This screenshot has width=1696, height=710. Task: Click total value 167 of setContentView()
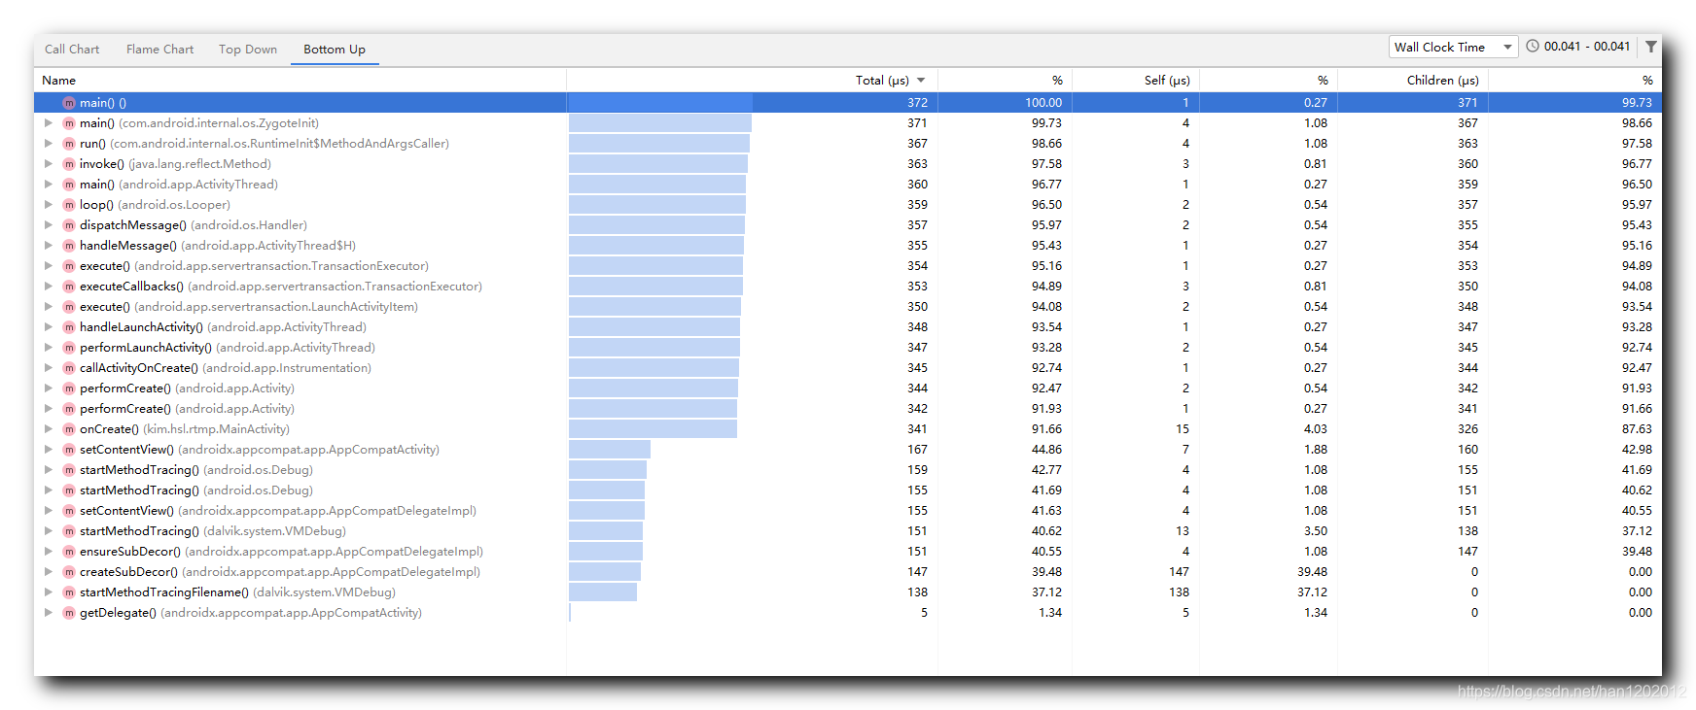917,450
